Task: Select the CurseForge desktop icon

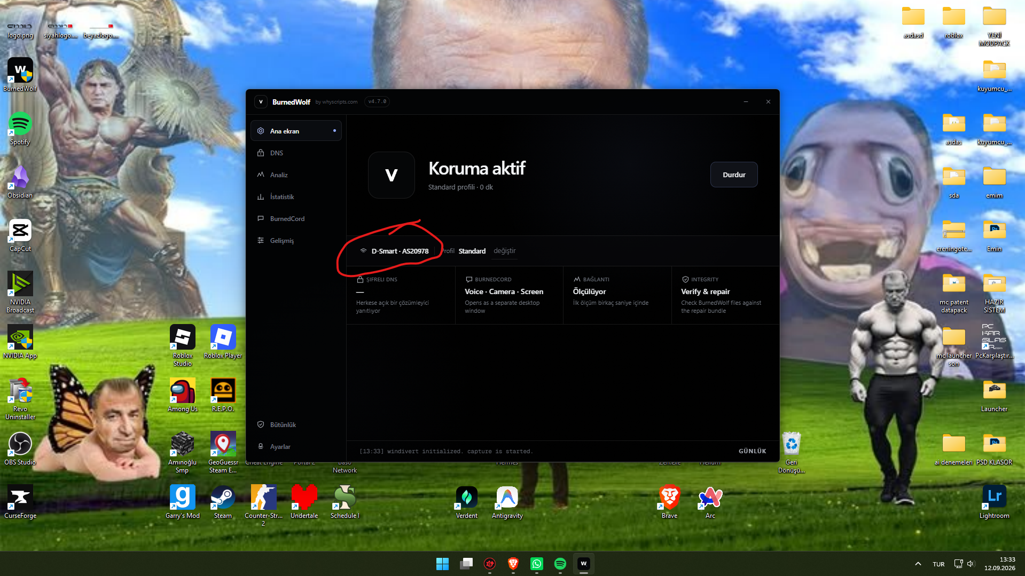Action: (20, 502)
